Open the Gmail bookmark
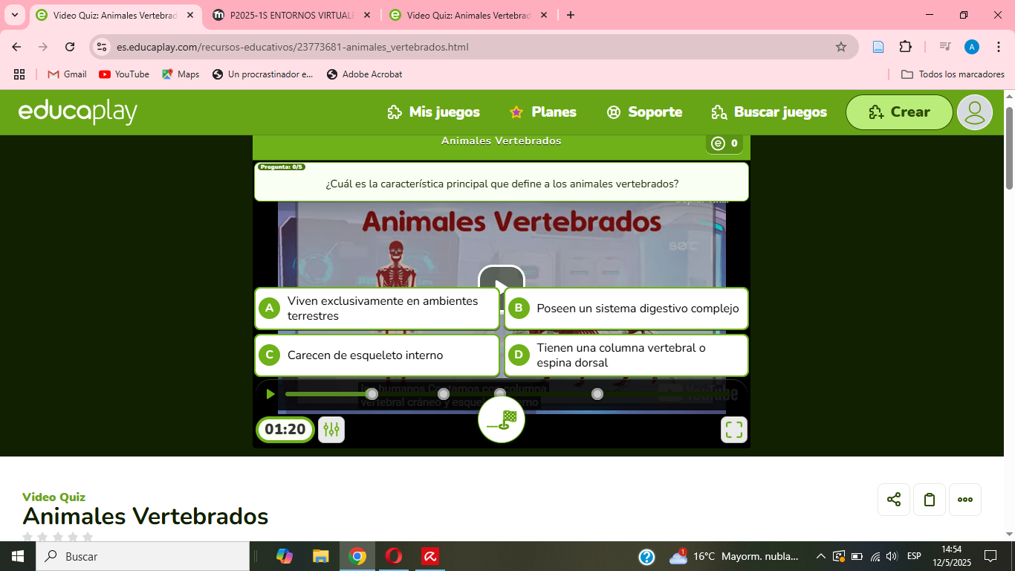Screen dimensions: 1015x571 click(x=67, y=74)
